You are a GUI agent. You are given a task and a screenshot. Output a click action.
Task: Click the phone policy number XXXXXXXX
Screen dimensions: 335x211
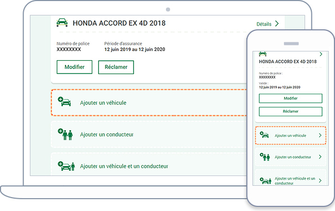tap(267, 77)
